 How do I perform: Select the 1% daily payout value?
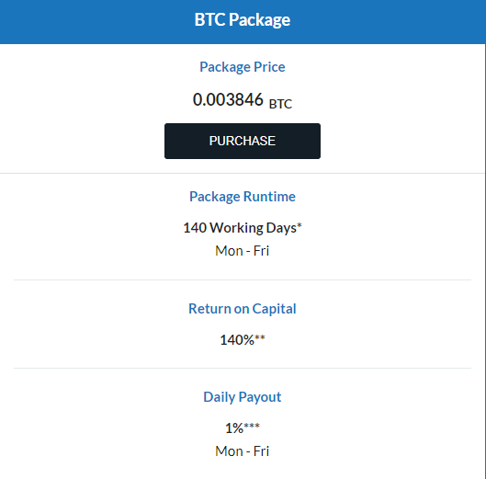pyautogui.click(x=234, y=428)
